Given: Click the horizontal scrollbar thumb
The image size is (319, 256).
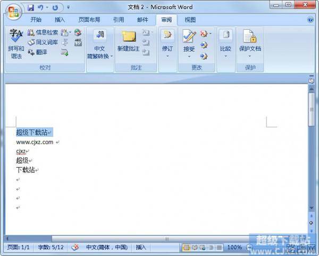Looking at the screenshot, I should tap(167, 238).
